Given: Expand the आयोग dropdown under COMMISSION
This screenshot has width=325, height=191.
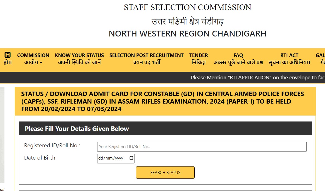Looking at the screenshot, I should (33, 62).
